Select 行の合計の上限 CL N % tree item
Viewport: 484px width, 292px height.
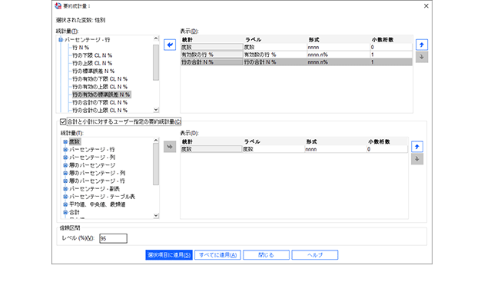100,110
